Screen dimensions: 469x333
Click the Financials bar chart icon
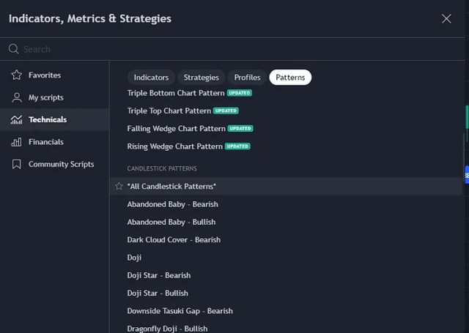tap(16, 142)
